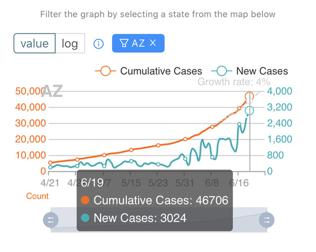This screenshot has height=252, width=316.
Task: Click the large orange 6/19 cumulative data point
Action: pos(249,96)
